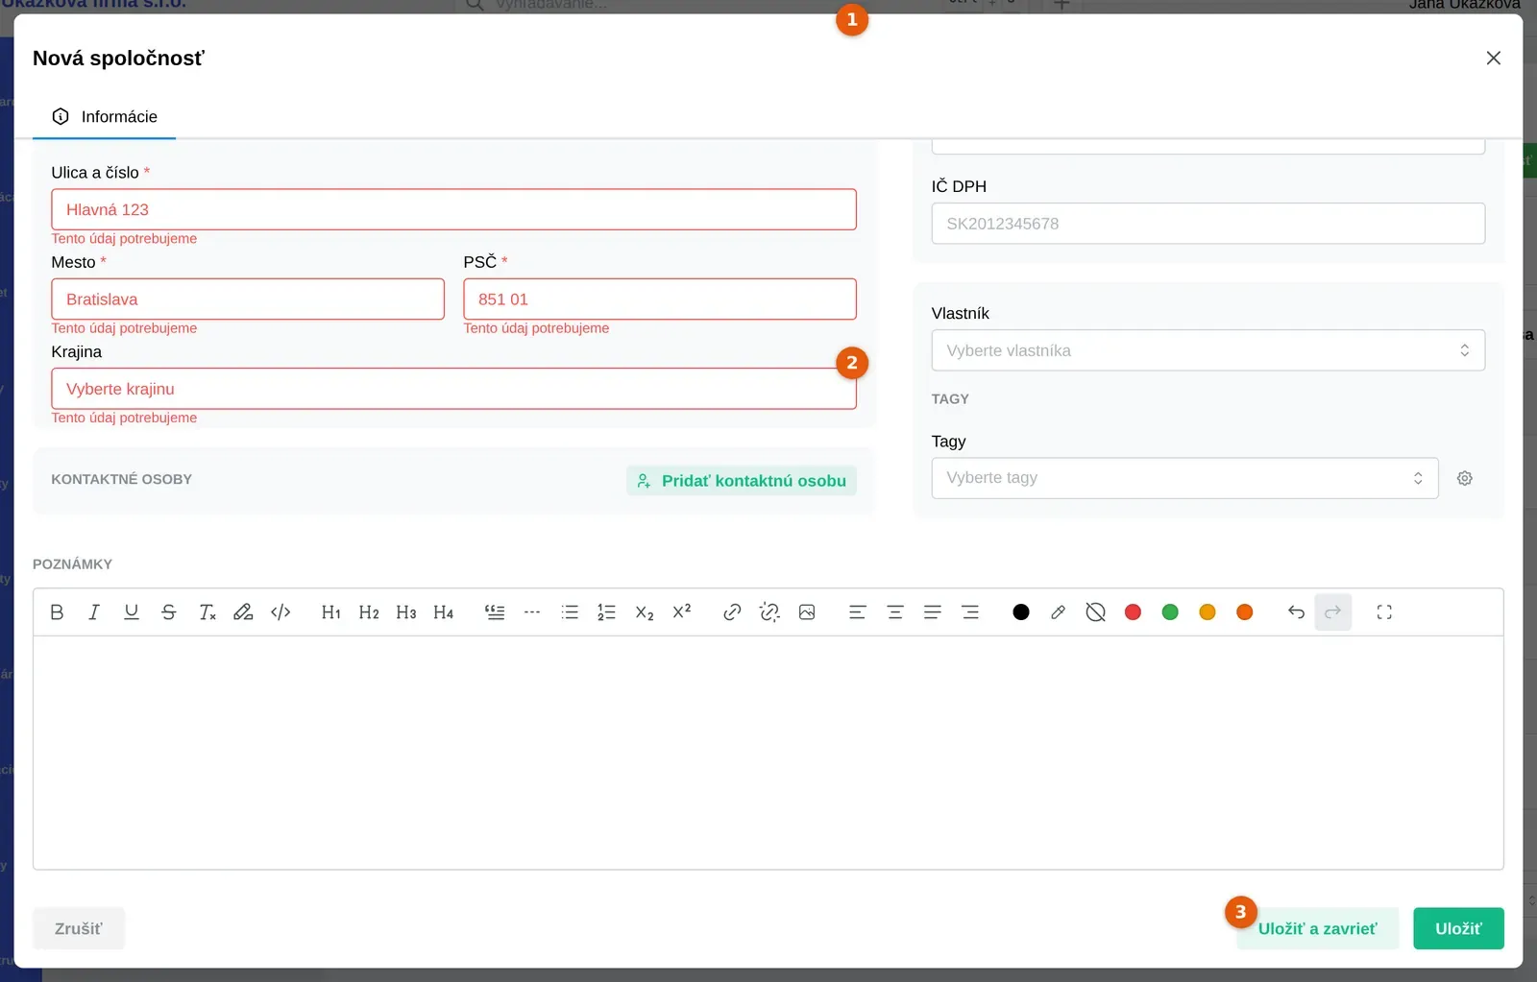The height and width of the screenshot is (982, 1537).
Task: Remove text color with crossed circle
Action: (x=1095, y=612)
